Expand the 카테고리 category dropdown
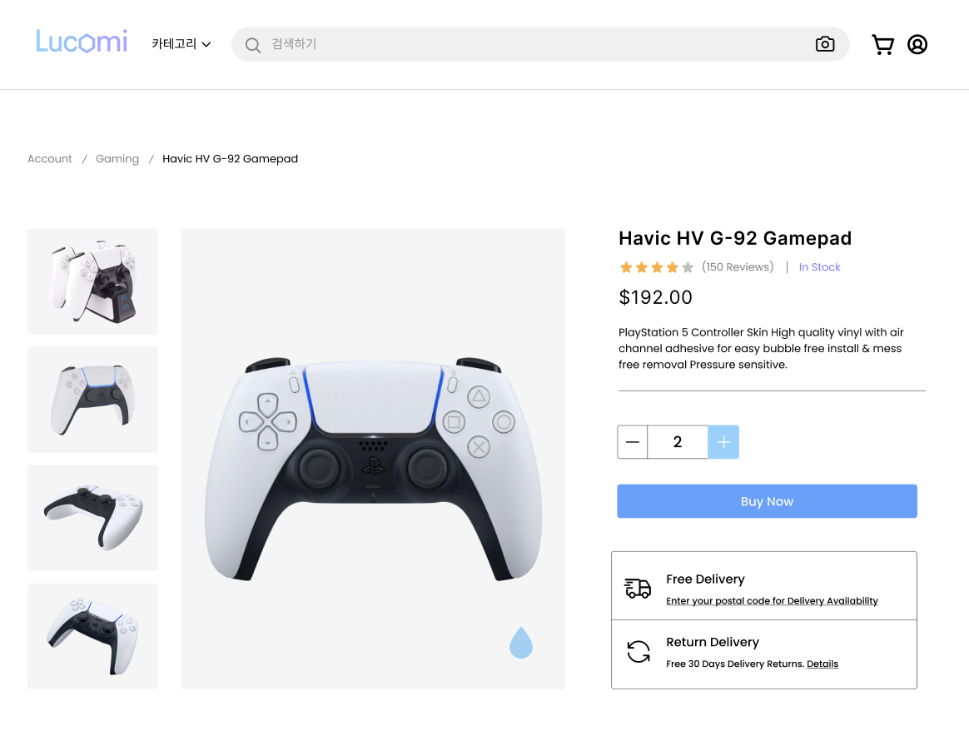 tap(181, 44)
